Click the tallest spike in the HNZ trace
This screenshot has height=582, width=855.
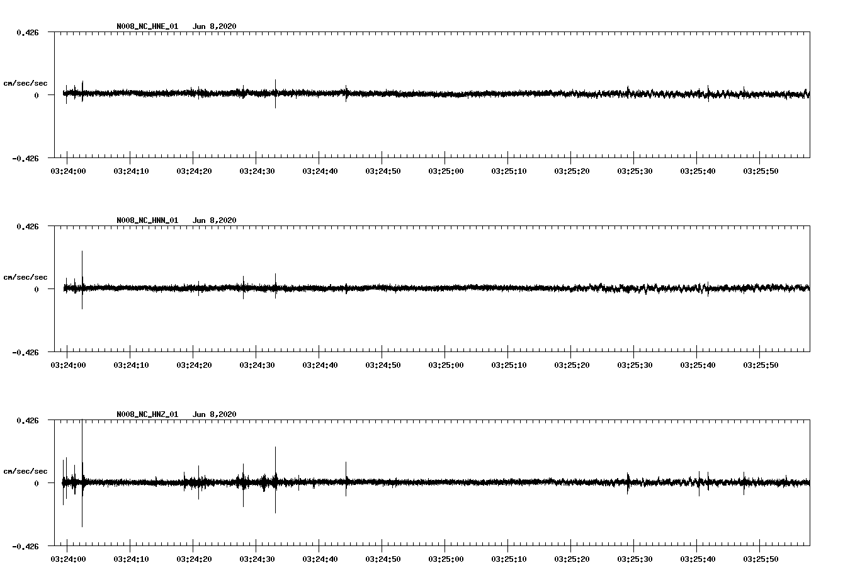click(82, 473)
